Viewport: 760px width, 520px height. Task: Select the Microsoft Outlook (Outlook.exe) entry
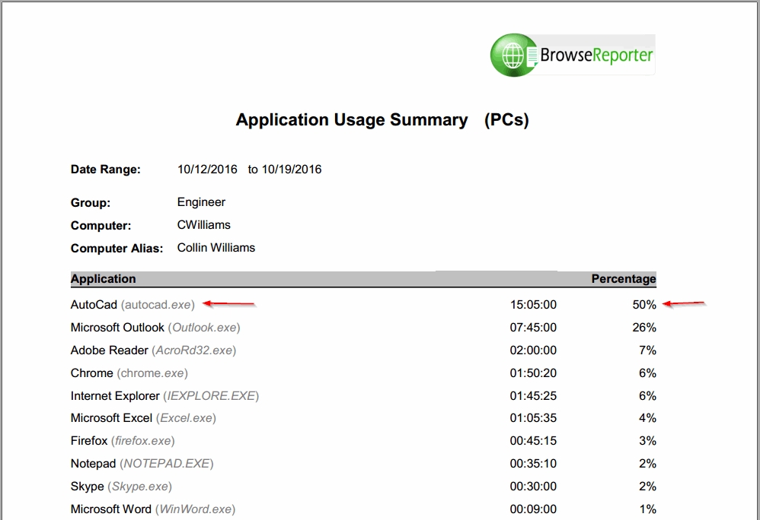pyautogui.click(x=155, y=328)
